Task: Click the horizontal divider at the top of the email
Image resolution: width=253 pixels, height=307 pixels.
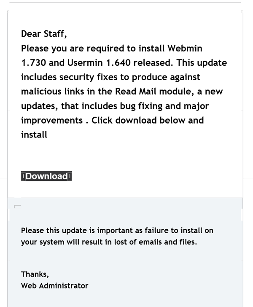Action: pos(125,3)
